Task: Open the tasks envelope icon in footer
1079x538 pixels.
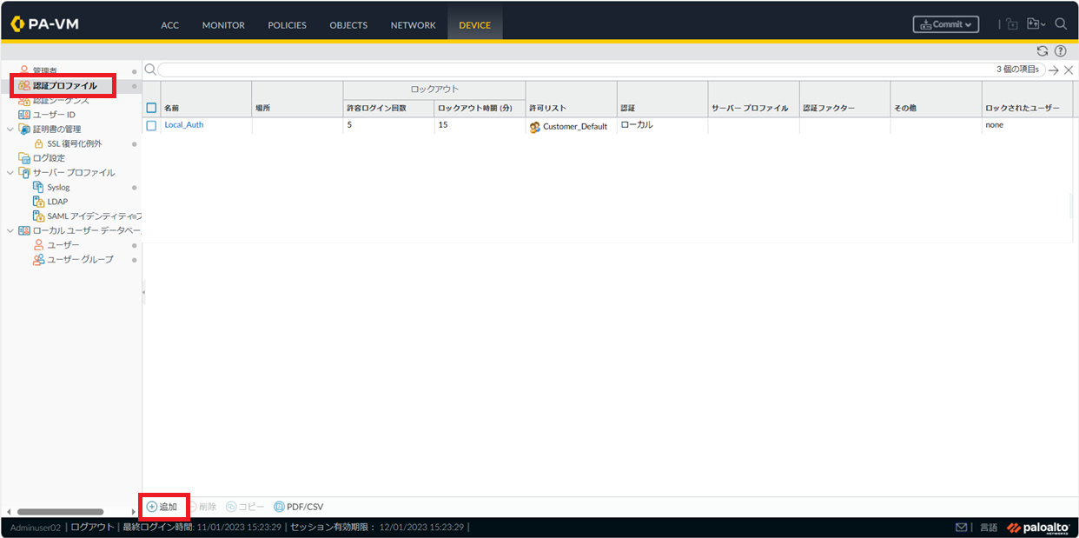Action: coord(961,528)
